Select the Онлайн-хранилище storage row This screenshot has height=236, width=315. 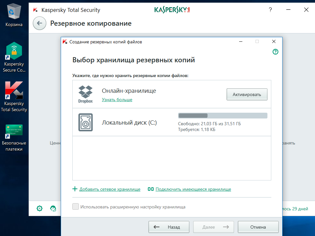pyautogui.click(x=172, y=94)
